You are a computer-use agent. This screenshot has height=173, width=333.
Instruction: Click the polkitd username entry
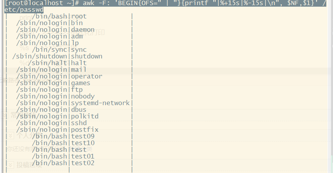pyautogui.click(x=85, y=117)
